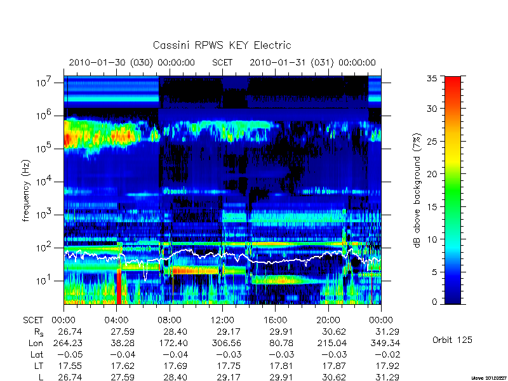This screenshot has width=508, height=381.
Task: Click the 'Orbit 125' label
Action: (x=452, y=340)
